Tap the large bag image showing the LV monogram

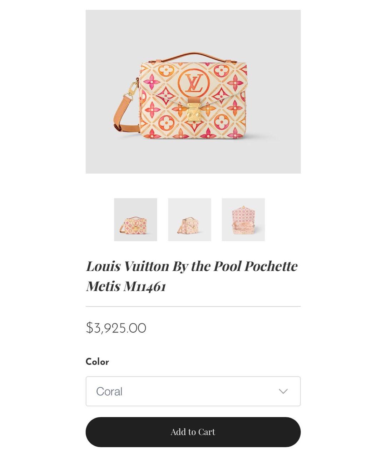pos(193,92)
